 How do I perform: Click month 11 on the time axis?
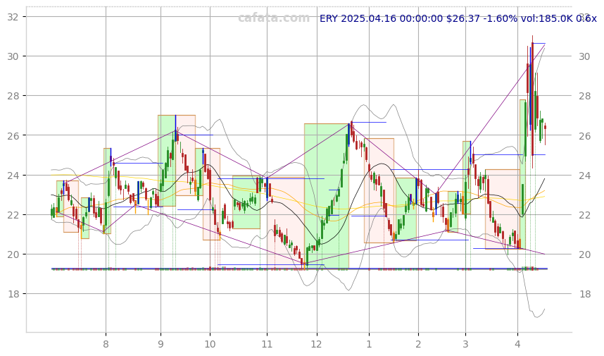click(x=267, y=344)
